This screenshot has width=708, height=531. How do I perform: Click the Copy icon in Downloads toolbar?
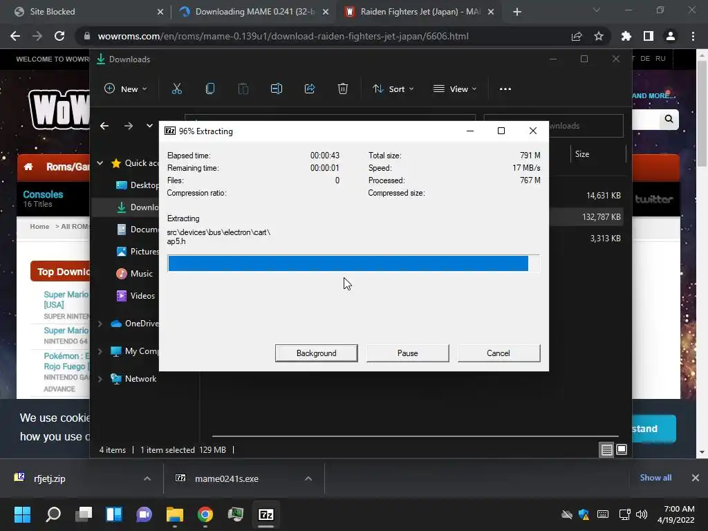pos(210,89)
